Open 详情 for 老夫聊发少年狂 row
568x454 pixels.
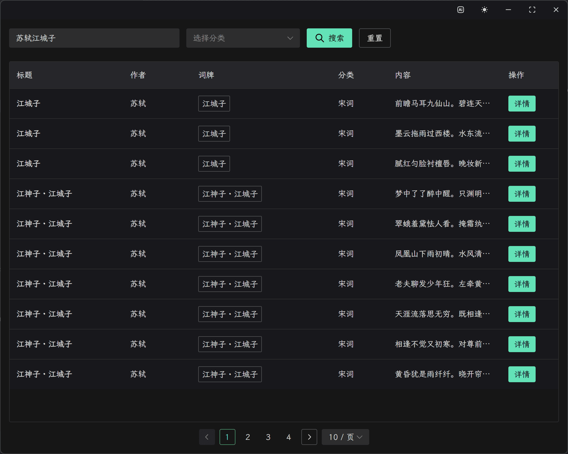(x=522, y=284)
